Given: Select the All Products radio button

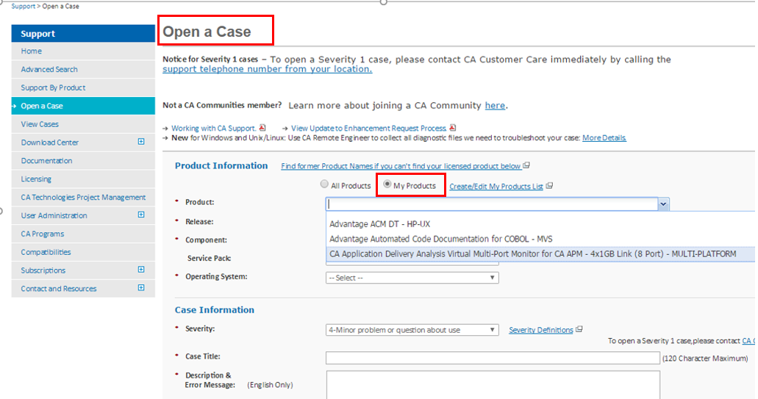Looking at the screenshot, I should [324, 184].
